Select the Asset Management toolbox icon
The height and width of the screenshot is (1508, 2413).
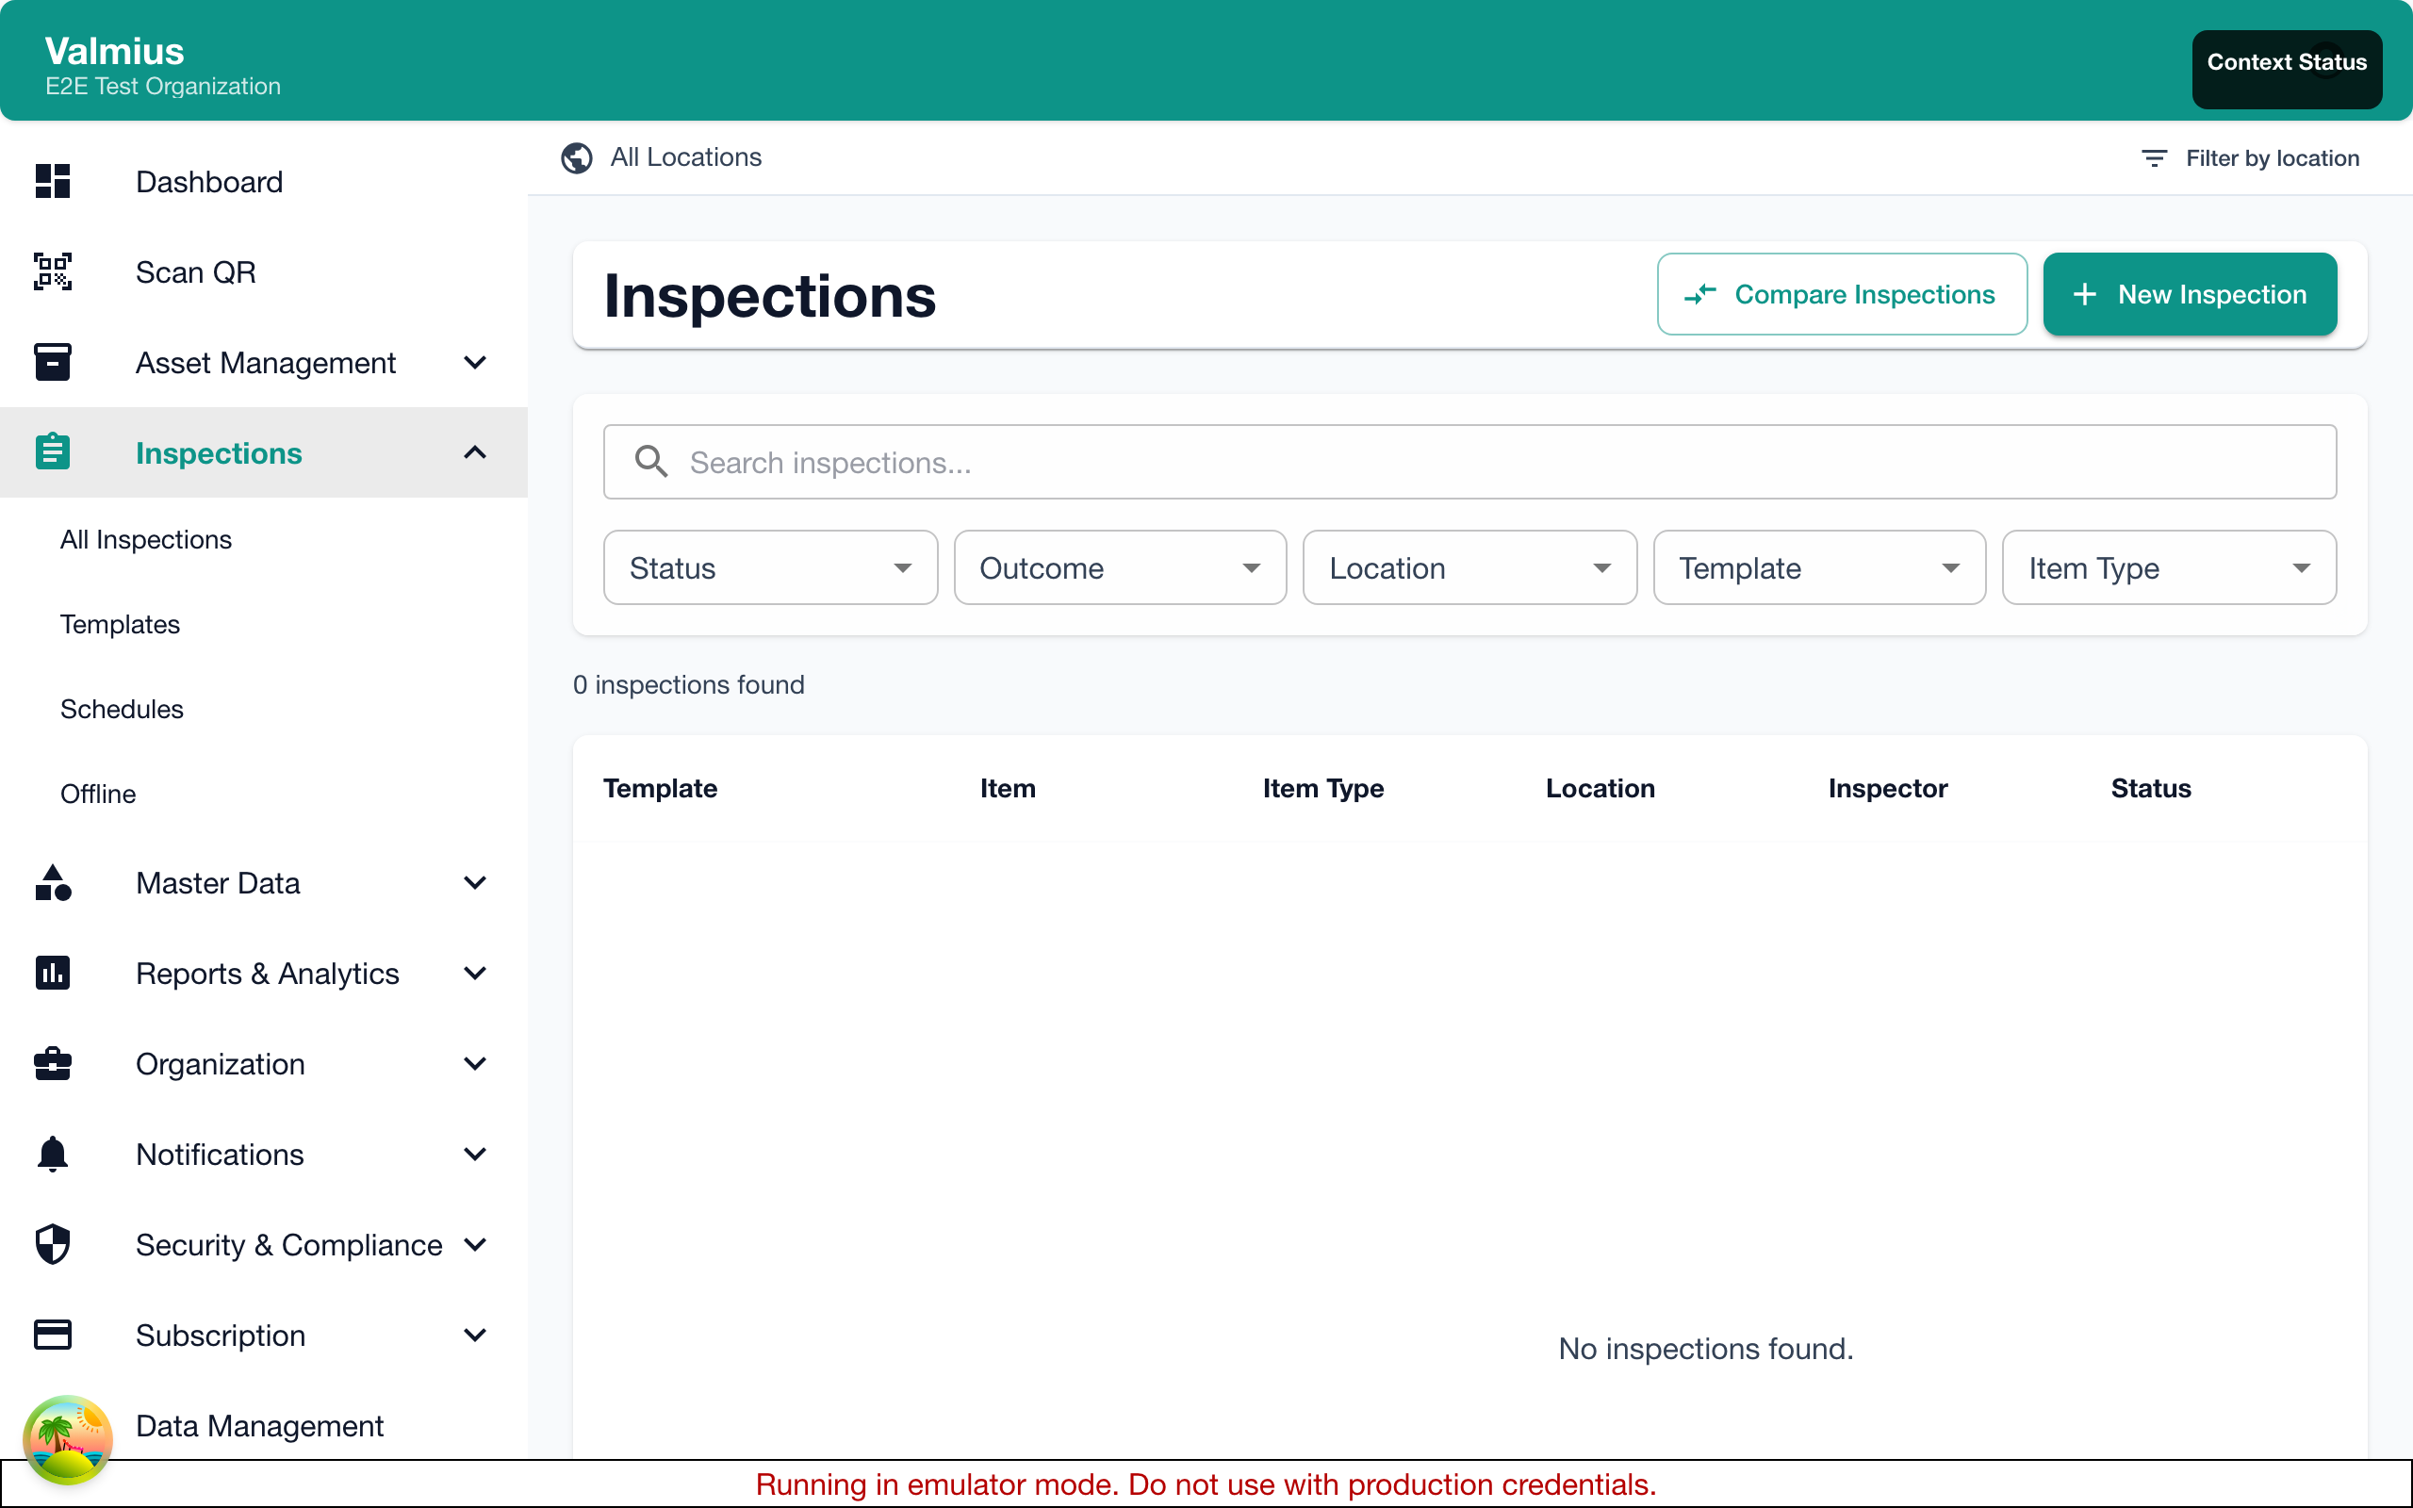[x=52, y=362]
